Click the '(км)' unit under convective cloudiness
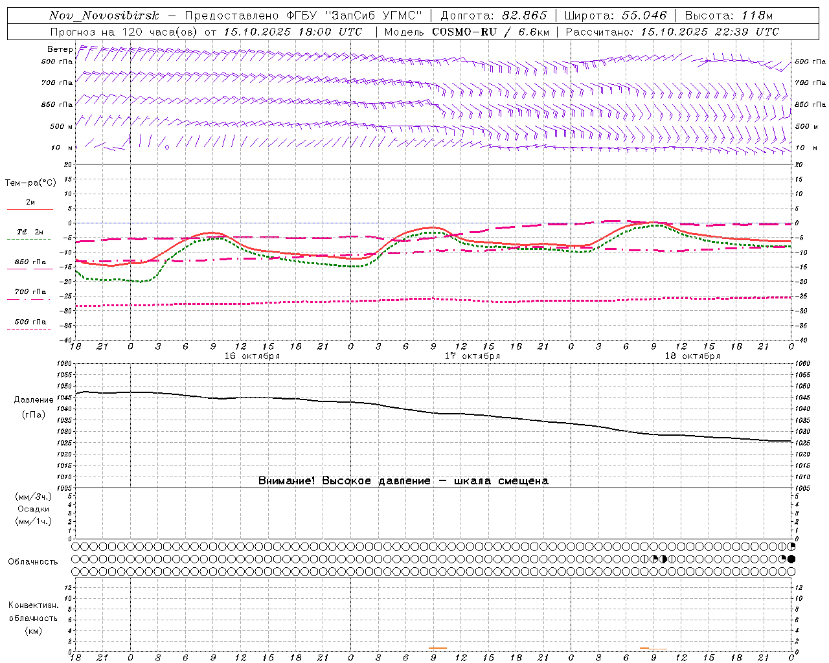 [x=33, y=631]
